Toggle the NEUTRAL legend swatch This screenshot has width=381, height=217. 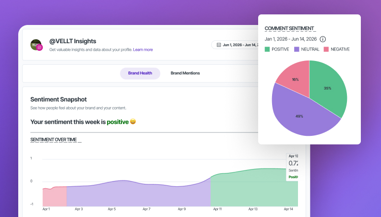[x=297, y=49]
